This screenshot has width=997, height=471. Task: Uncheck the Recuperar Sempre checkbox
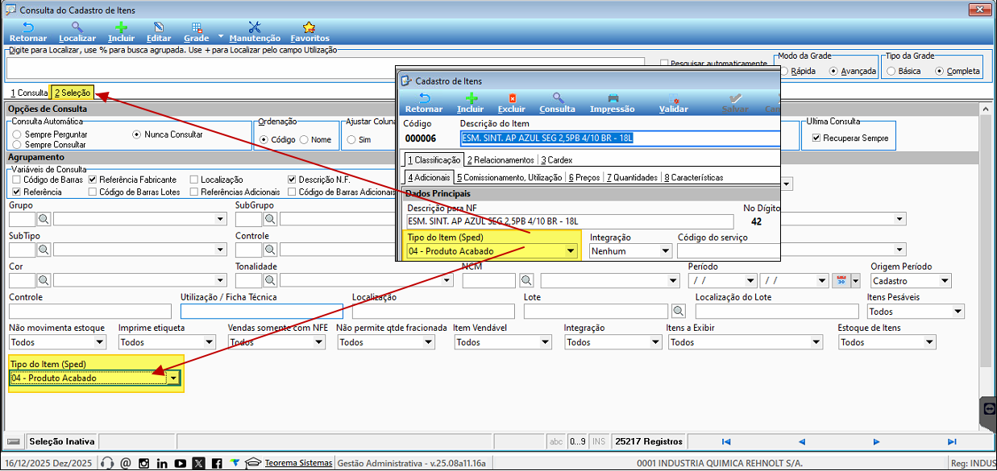click(816, 138)
